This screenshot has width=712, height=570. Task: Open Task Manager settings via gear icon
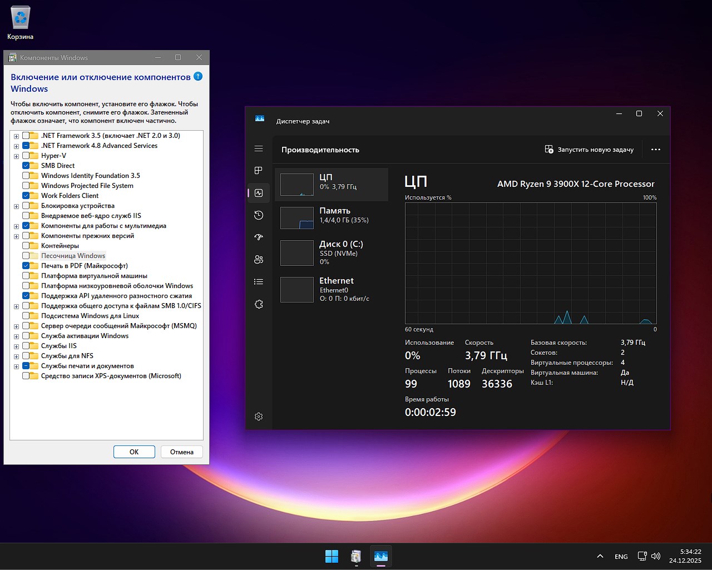coord(259,416)
